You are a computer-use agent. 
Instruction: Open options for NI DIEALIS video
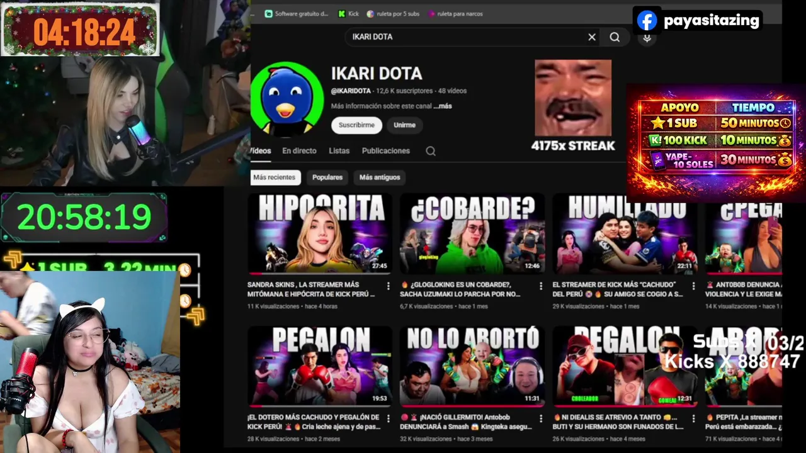(693, 418)
